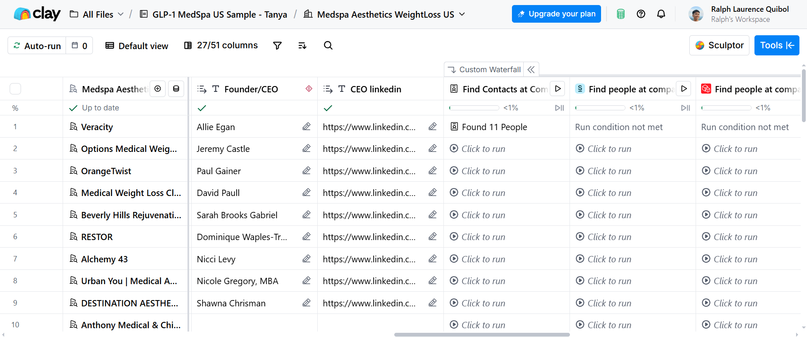
Task: Open the scheduled runs calendar button
Action: [x=79, y=45]
